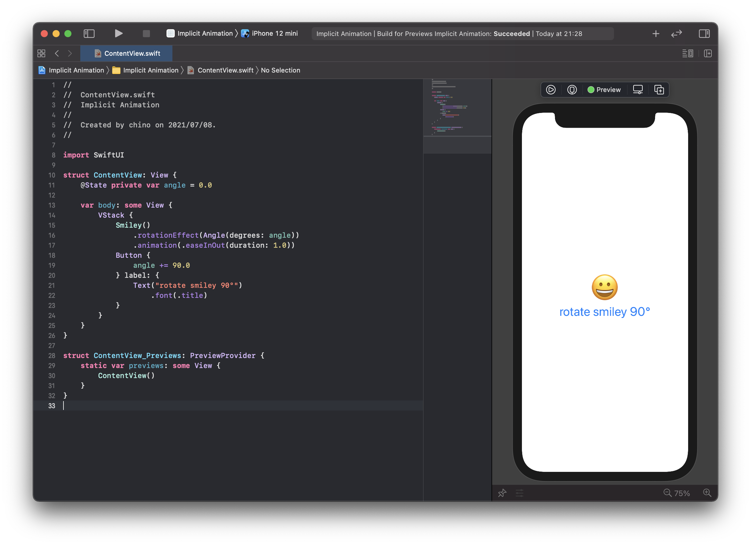Screen dimensions: 751x545
Task: Click the zoom percentage control at 75%
Action: [683, 493]
